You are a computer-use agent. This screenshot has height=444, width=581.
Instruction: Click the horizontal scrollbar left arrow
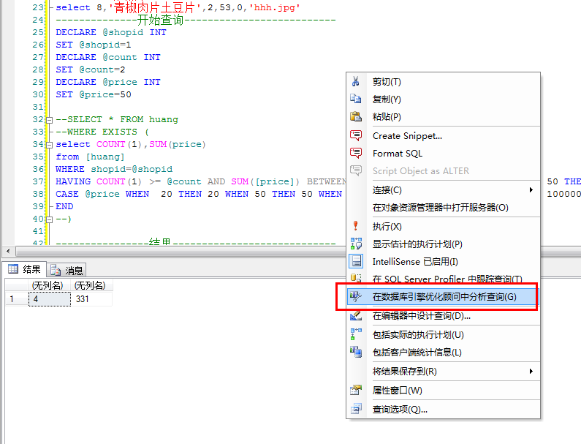[x=8, y=251]
